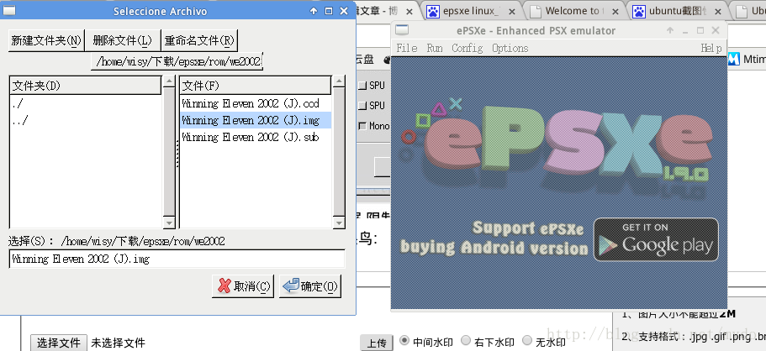Click the 文件夹(D) column header
This screenshot has height=351, width=766.
point(86,86)
